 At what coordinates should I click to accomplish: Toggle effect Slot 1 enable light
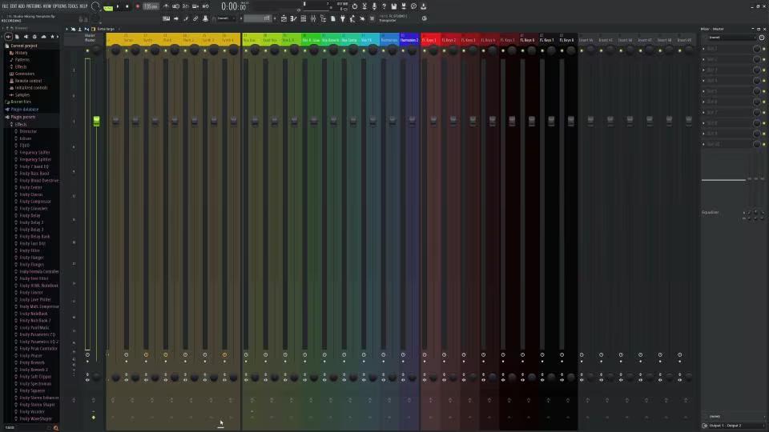point(764,49)
